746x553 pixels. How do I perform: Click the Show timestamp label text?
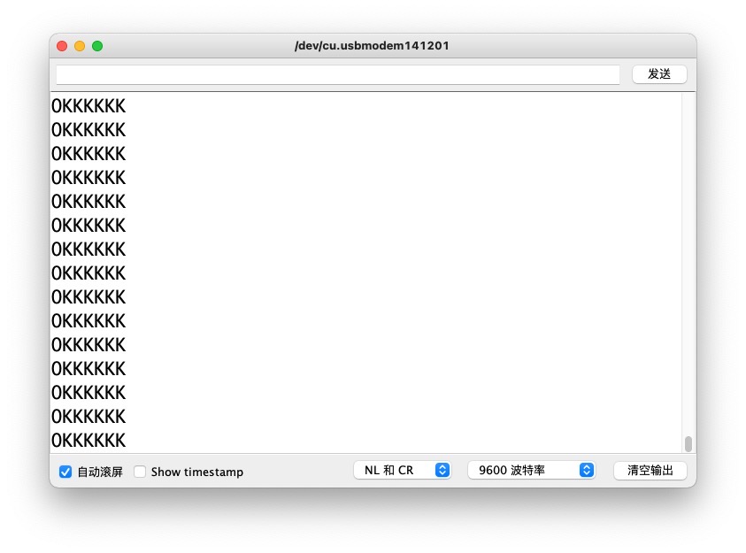(197, 472)
